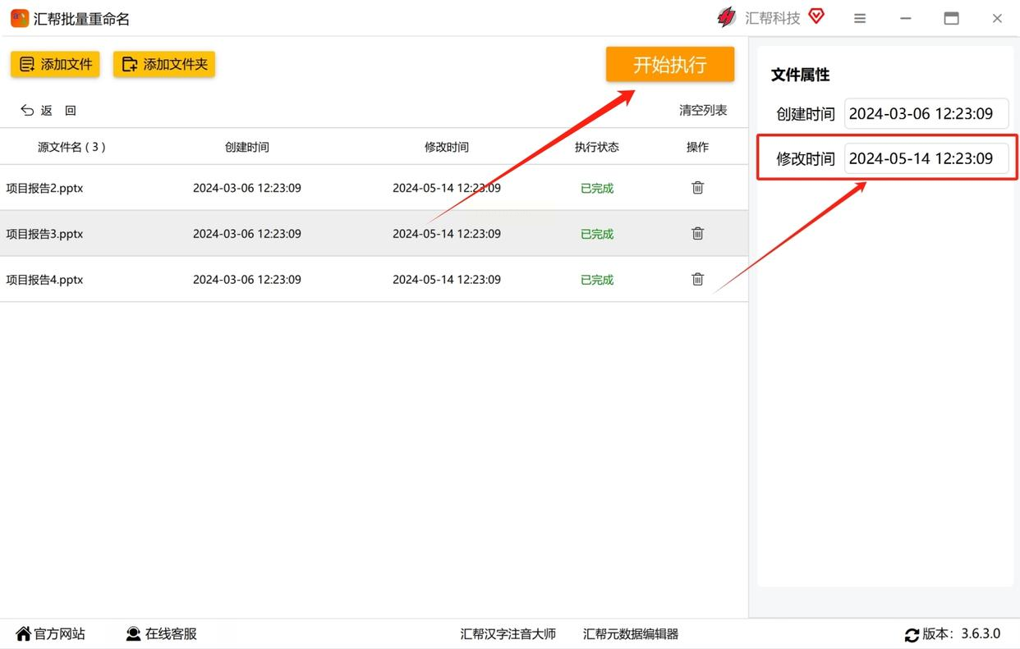This screenshot has height=649, width=1020.
Task: Open 汇帮元数据编辑器 link
Action: tap(630, 633)
